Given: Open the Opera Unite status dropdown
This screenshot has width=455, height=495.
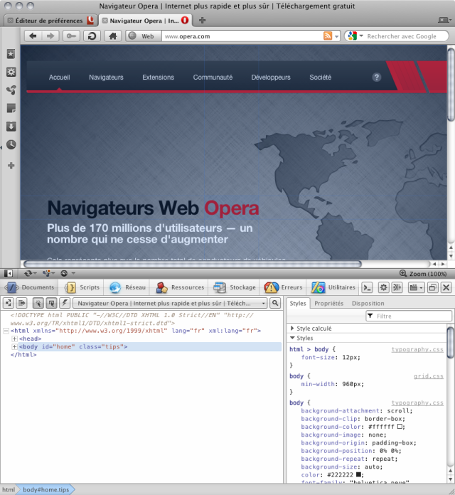Looking at the screenshot, I should [48, 273].
